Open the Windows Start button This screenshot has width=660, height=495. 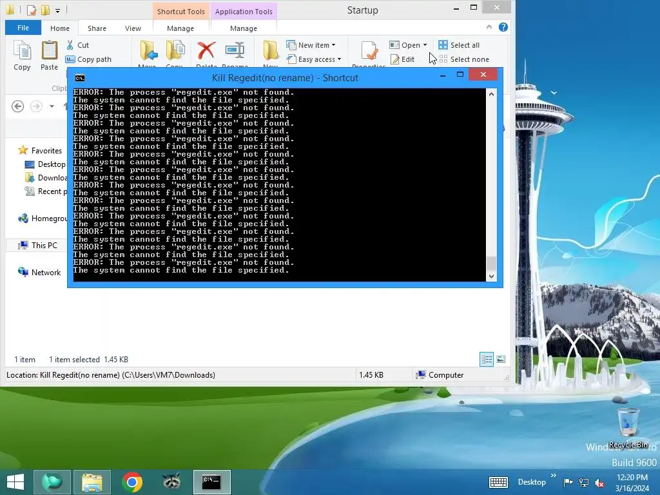15,482
